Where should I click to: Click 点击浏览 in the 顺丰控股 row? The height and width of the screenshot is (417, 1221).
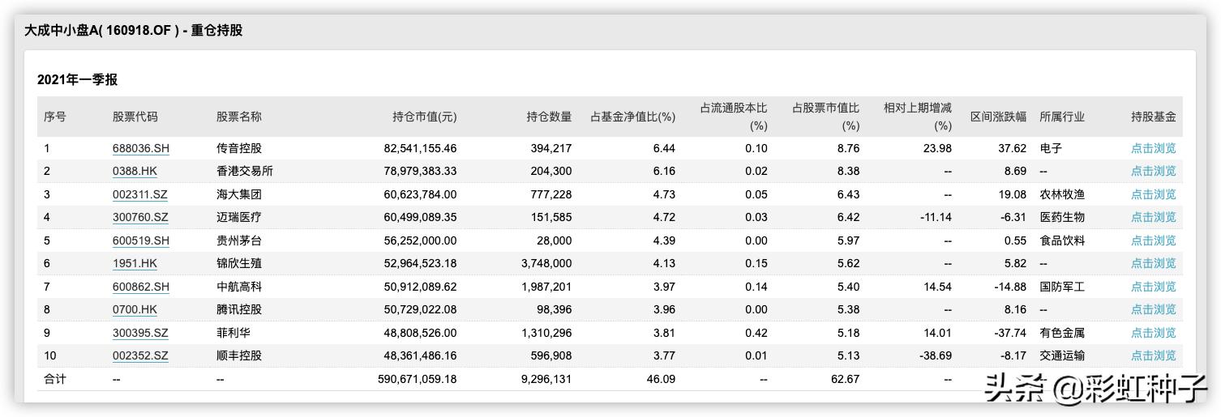(x=1153, y=355)
